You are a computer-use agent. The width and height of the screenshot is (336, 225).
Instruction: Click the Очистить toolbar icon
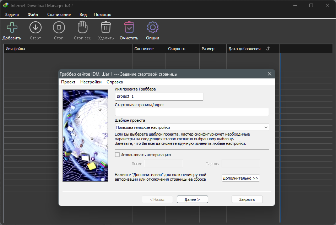click(x=129, y=28)
